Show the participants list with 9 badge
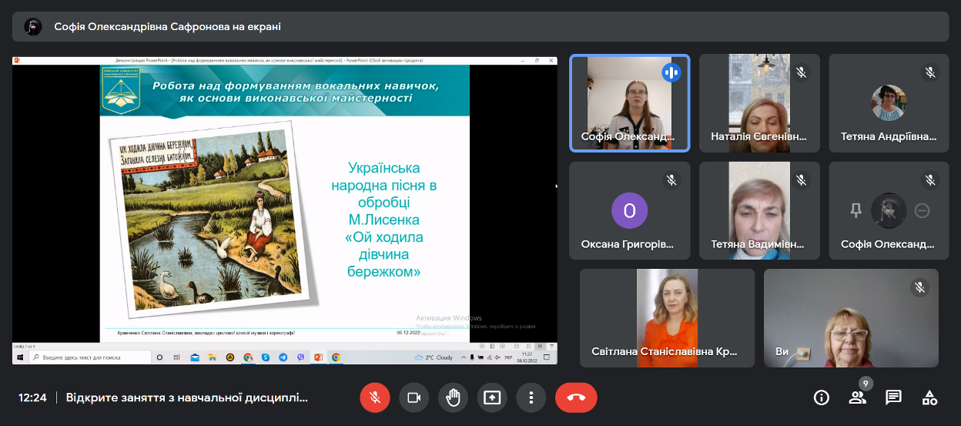 pyautogui.click(x=857, y=397)
